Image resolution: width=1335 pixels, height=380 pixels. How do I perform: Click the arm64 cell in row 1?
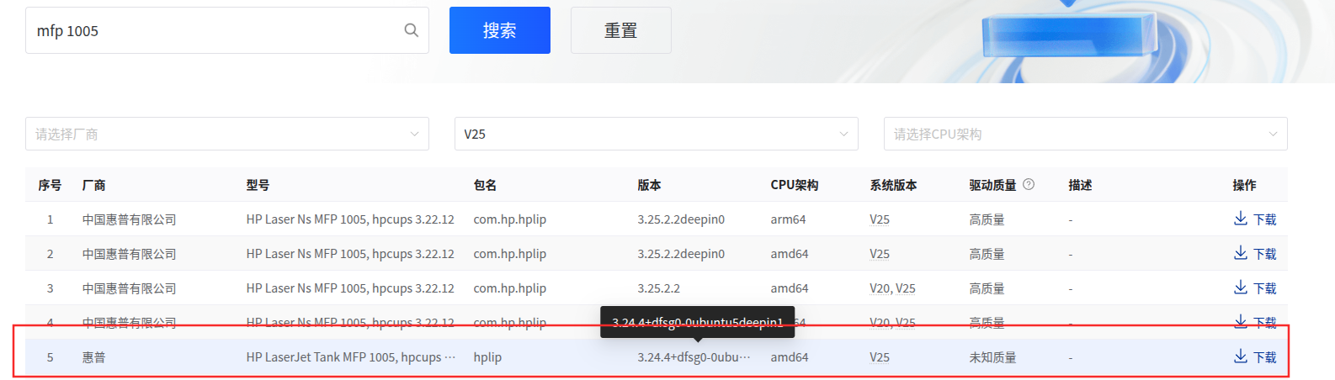coord(788,219)
